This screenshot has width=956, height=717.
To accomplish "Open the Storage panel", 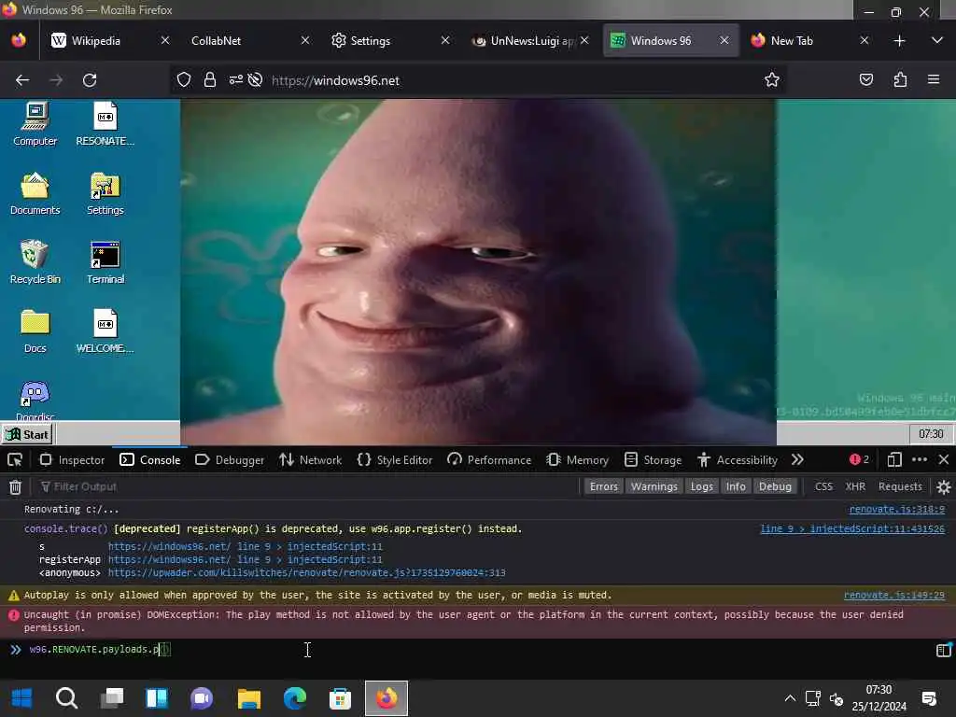I will click(653, 460).
